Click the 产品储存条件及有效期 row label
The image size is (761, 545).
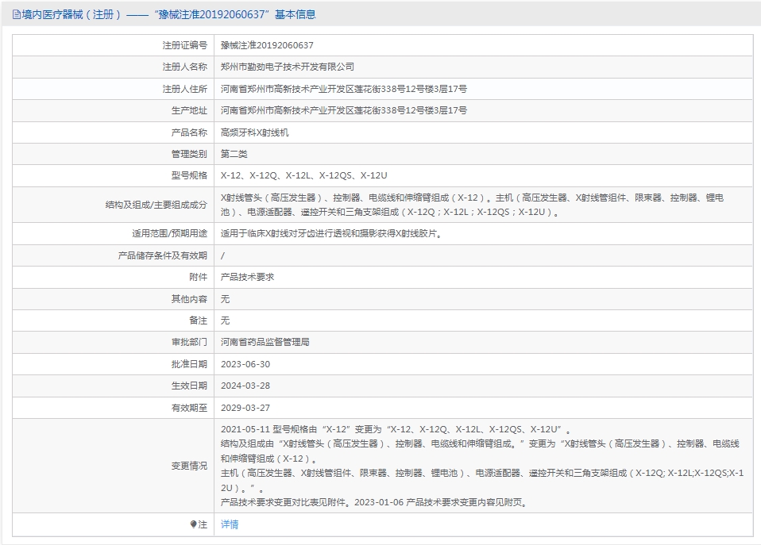click(162, 255)
